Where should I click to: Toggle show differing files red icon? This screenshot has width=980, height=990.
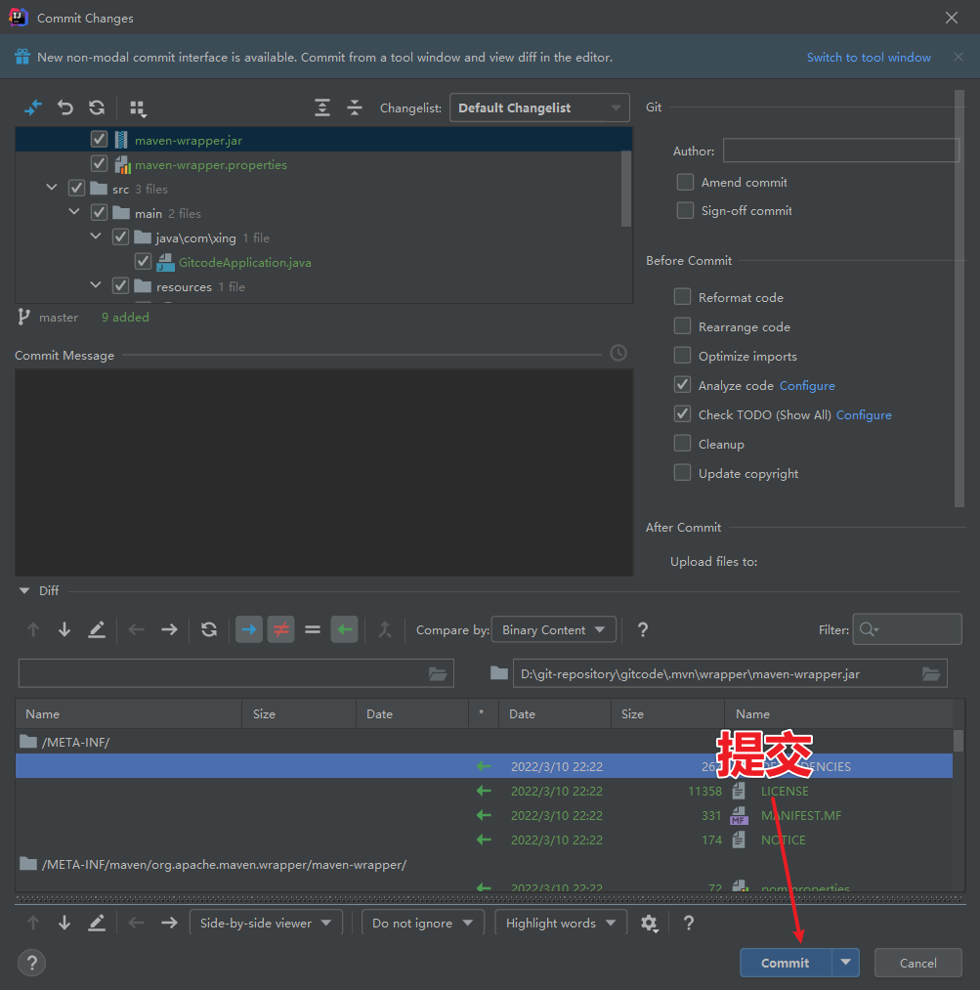pyautogui.click(x=280, y=629)
